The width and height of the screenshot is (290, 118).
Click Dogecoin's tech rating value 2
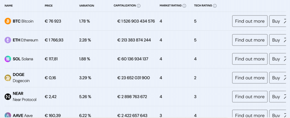tap(195, 78)
